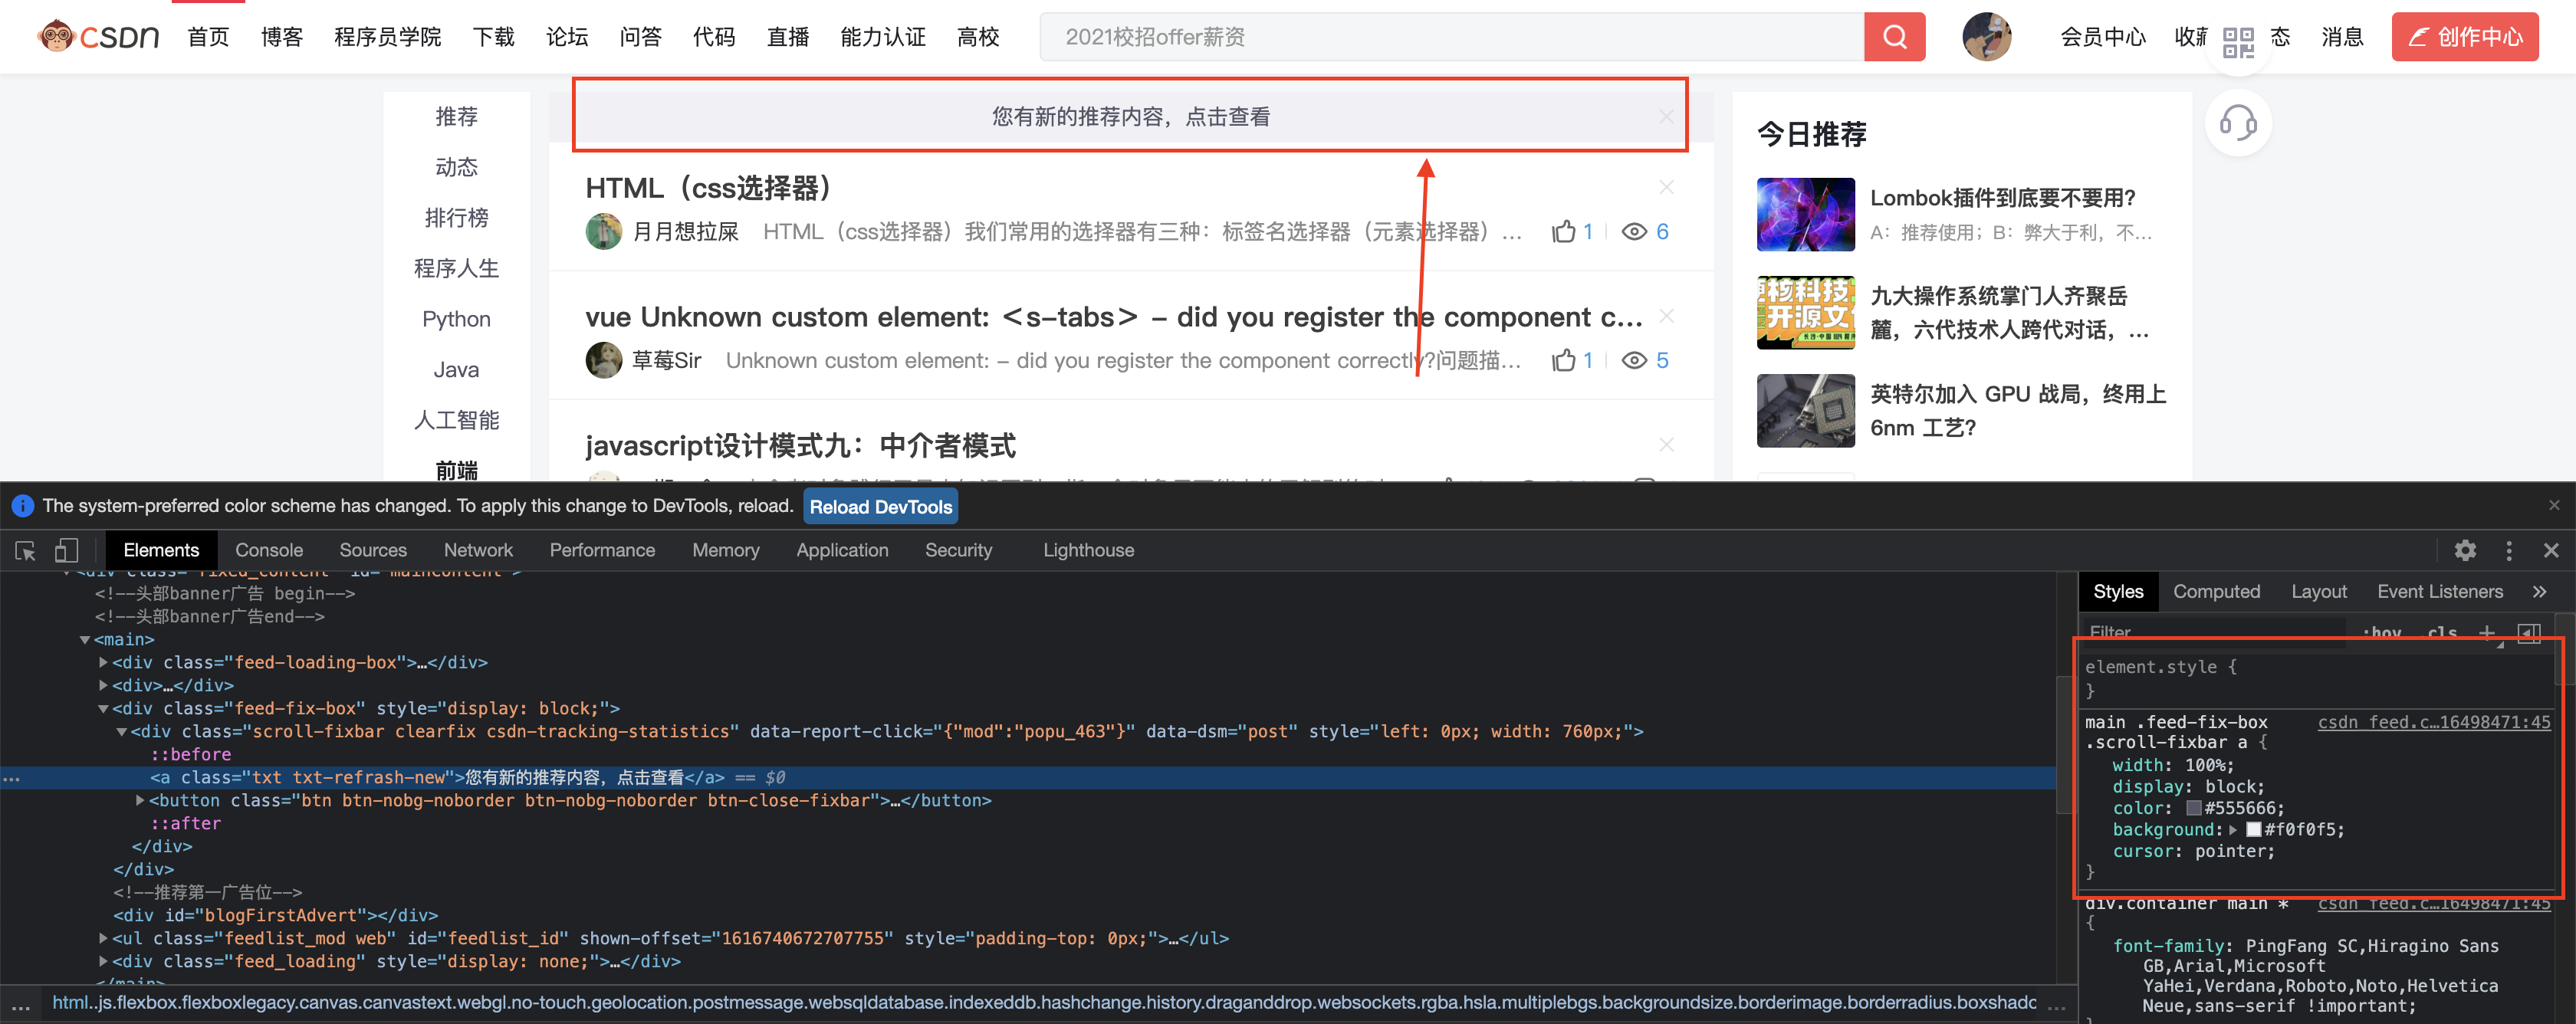Screen dimensions: 2576x1024
Task: Switch to the Network panel
Action: click(478, 550)
